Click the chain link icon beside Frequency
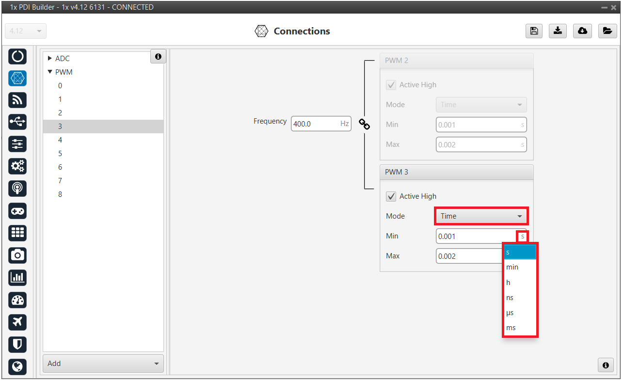The height and width of the screenshot is (381, 624). [x=364, y=124]
